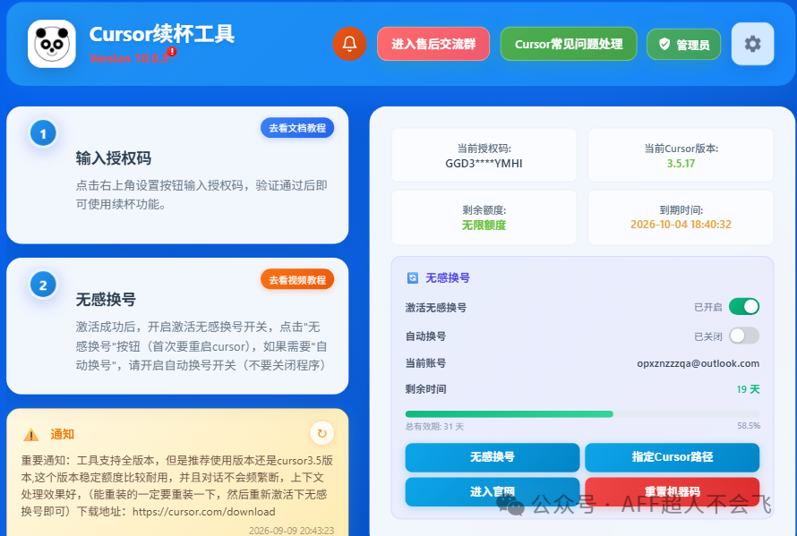
Task: Refresh the notice with the circular arrow
Action: pos(321,433)
